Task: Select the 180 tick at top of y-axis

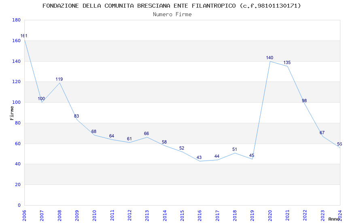Action: 17,20
